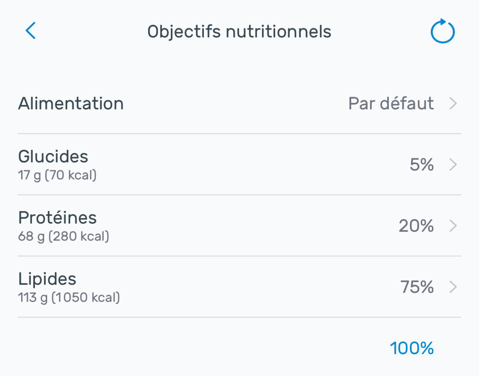Reset nutritional goals with circular arrow icon
Screen dimensions: 479x376
point(443,31)
